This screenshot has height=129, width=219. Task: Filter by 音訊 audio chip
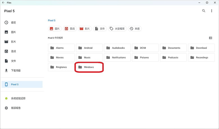pyautogui.click(x=70, y=29)
